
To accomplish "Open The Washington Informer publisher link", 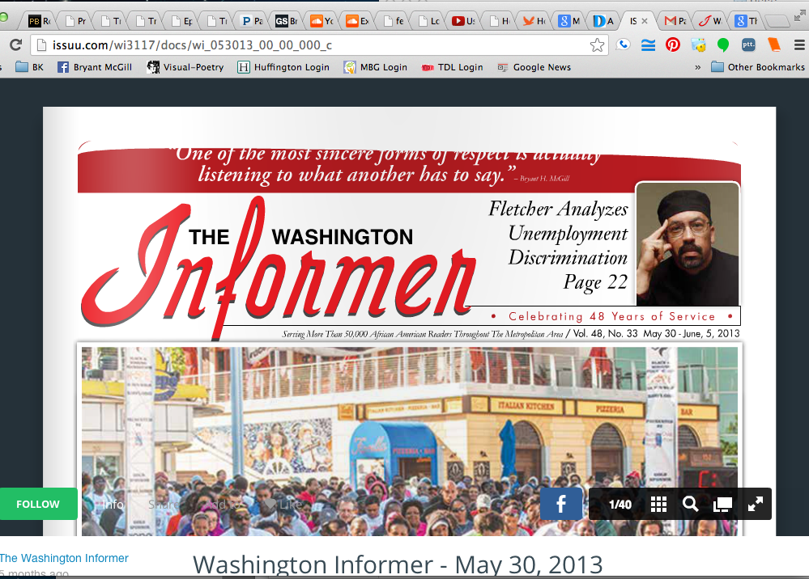I will 64,558.
